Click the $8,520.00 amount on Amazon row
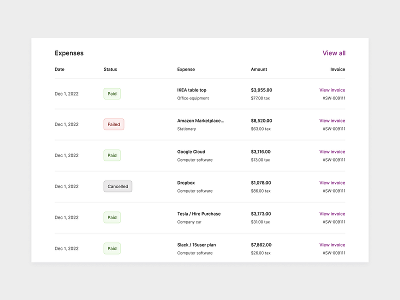The image size is (400, 300). [261, 120]
